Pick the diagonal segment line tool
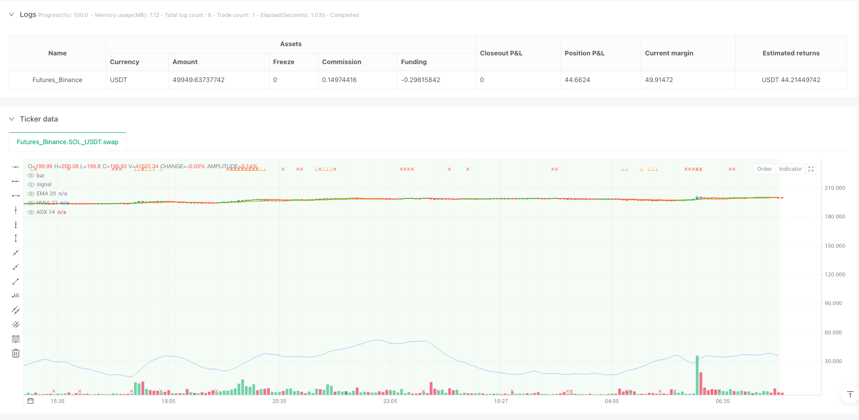859x420 pixels. 16,282
